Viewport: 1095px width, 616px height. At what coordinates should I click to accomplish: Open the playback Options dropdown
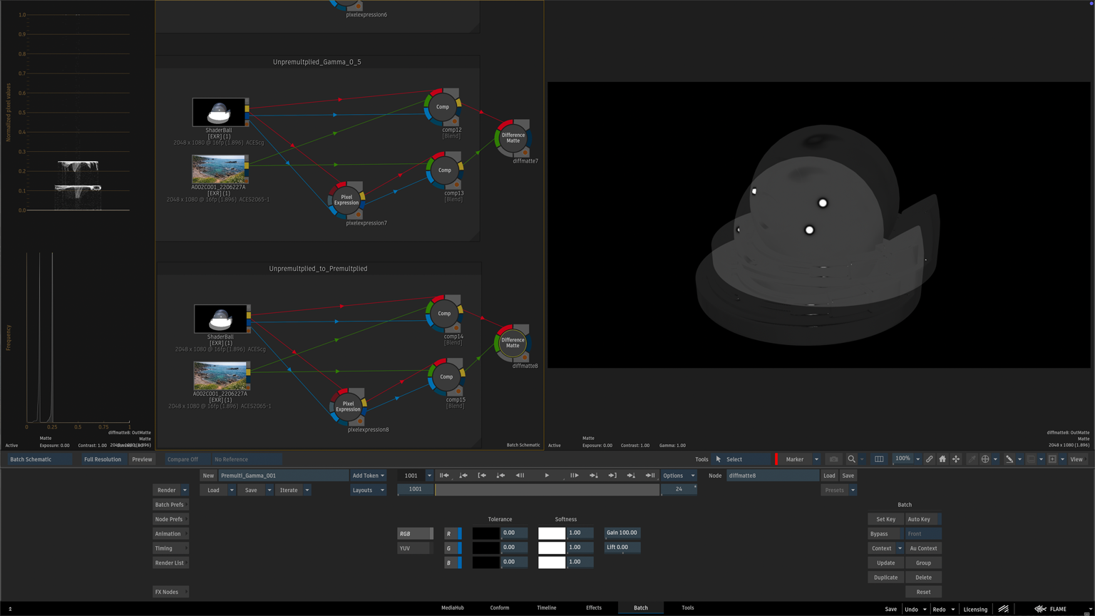pos(678,476)
